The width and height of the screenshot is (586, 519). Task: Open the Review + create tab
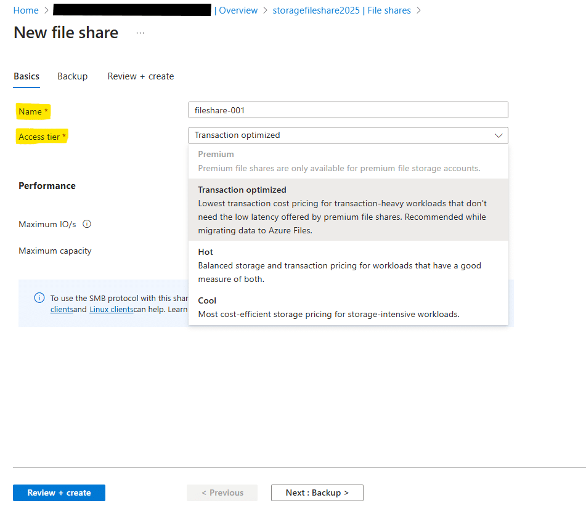140,76
